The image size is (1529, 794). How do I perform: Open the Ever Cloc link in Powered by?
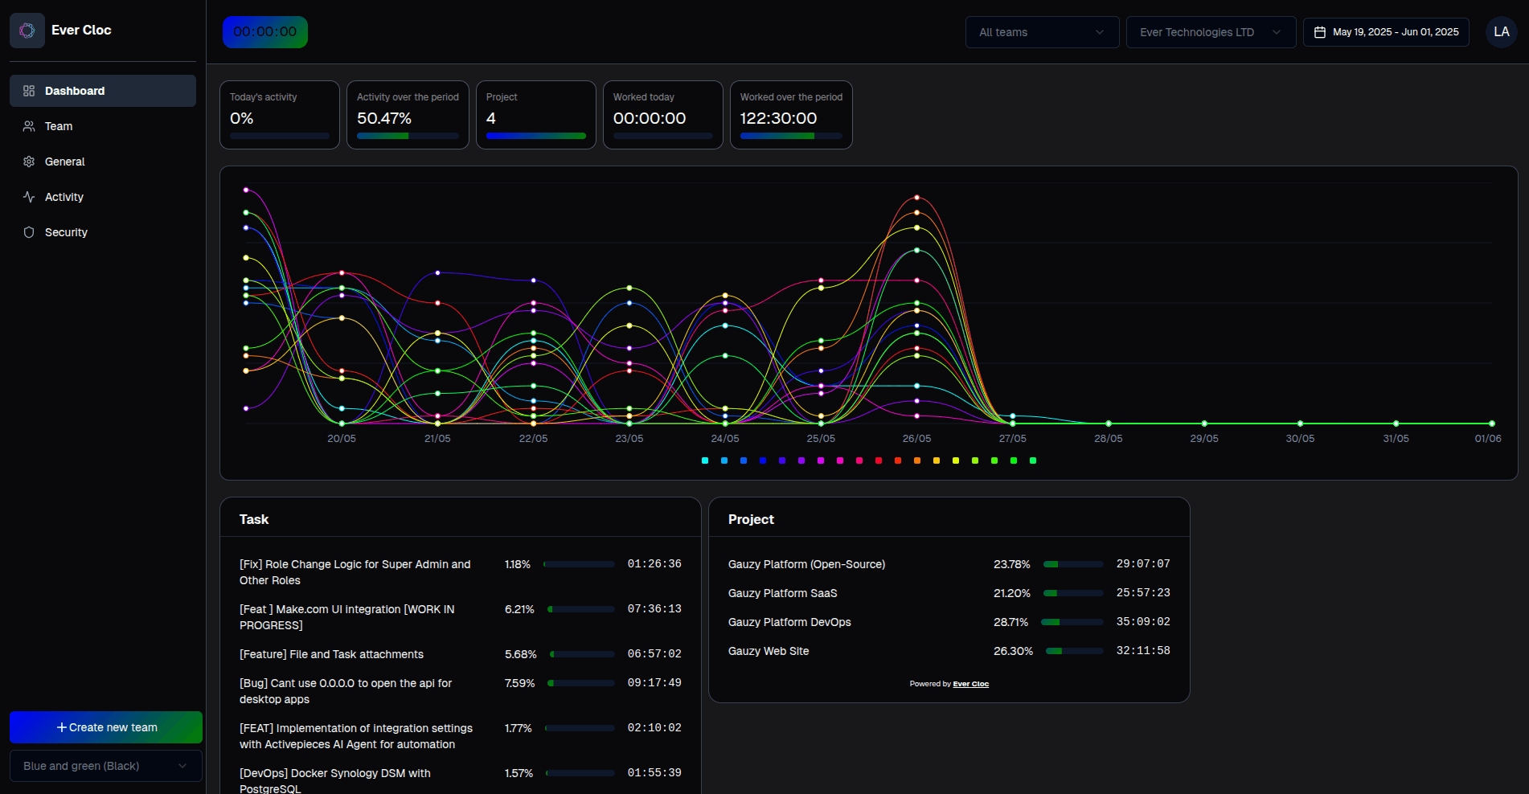coord(969,684)
